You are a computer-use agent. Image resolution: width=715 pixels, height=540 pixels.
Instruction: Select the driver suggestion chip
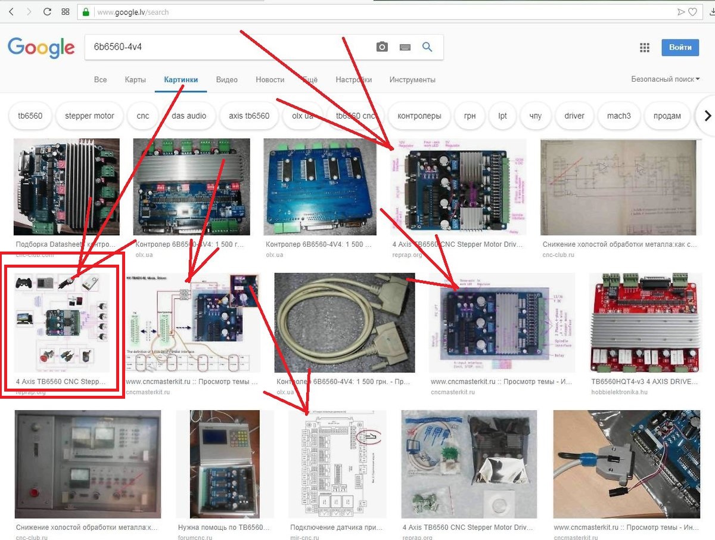coord(574,116)
